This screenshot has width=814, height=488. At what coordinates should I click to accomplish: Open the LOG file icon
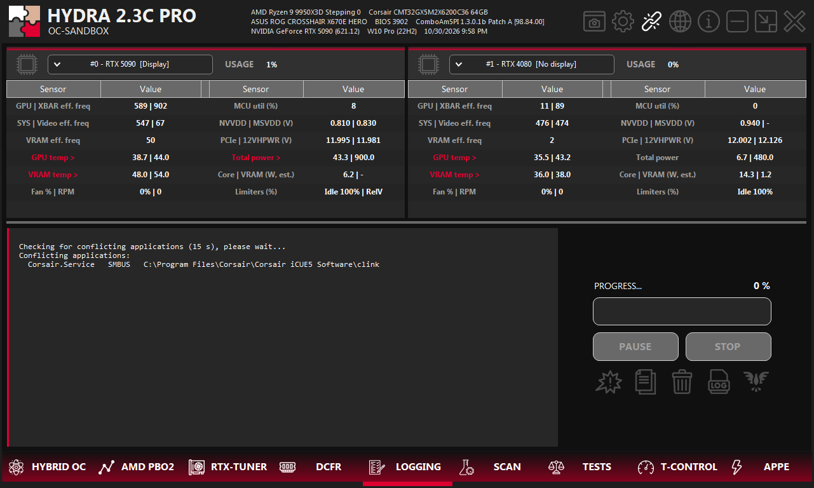pos(719,381)
